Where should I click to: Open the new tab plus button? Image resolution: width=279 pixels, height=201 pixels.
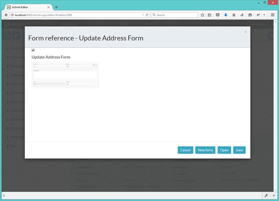(57, 7)
